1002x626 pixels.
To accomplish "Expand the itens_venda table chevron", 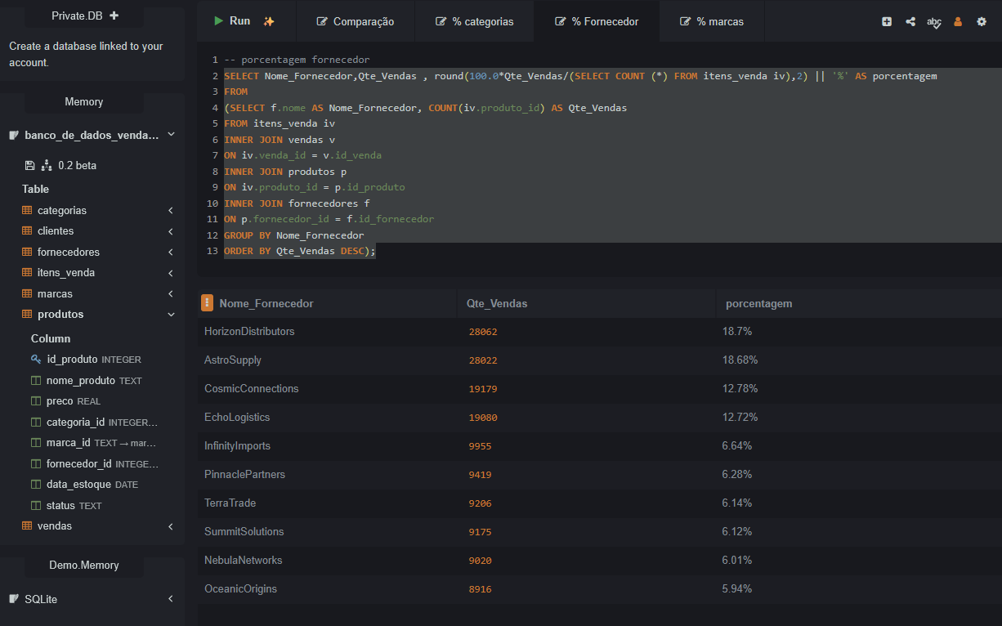I will coord(171,273).
